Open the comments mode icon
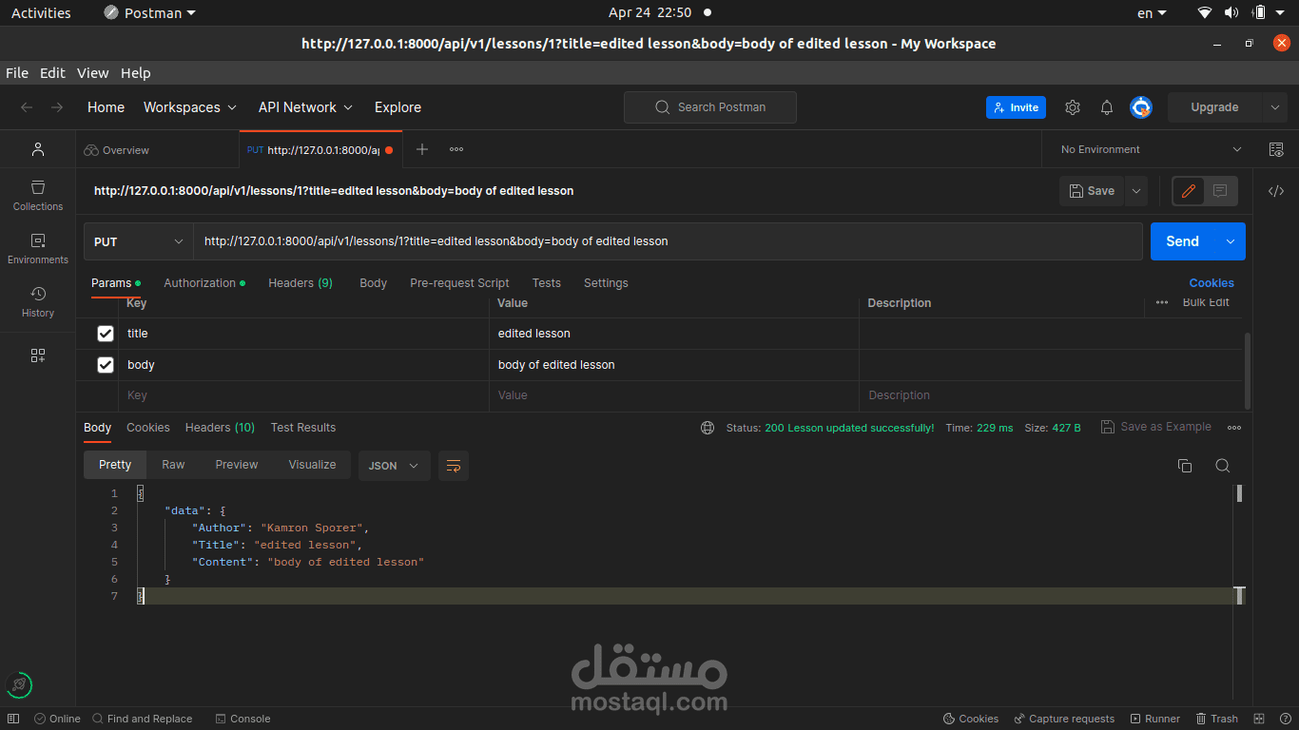 tap(1220, 191)
